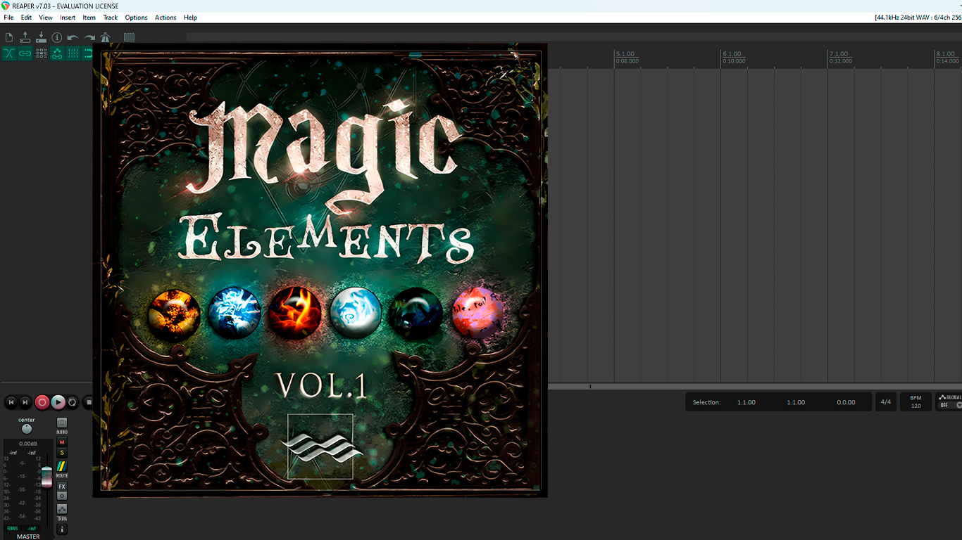This screenshot has width=962, height=540.
Task: Undo the last action with the toolbar arrow
Action: click(x=73, y=37)
